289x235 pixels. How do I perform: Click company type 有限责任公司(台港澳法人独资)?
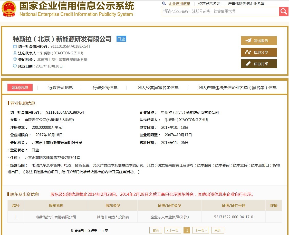coord(49,120)
